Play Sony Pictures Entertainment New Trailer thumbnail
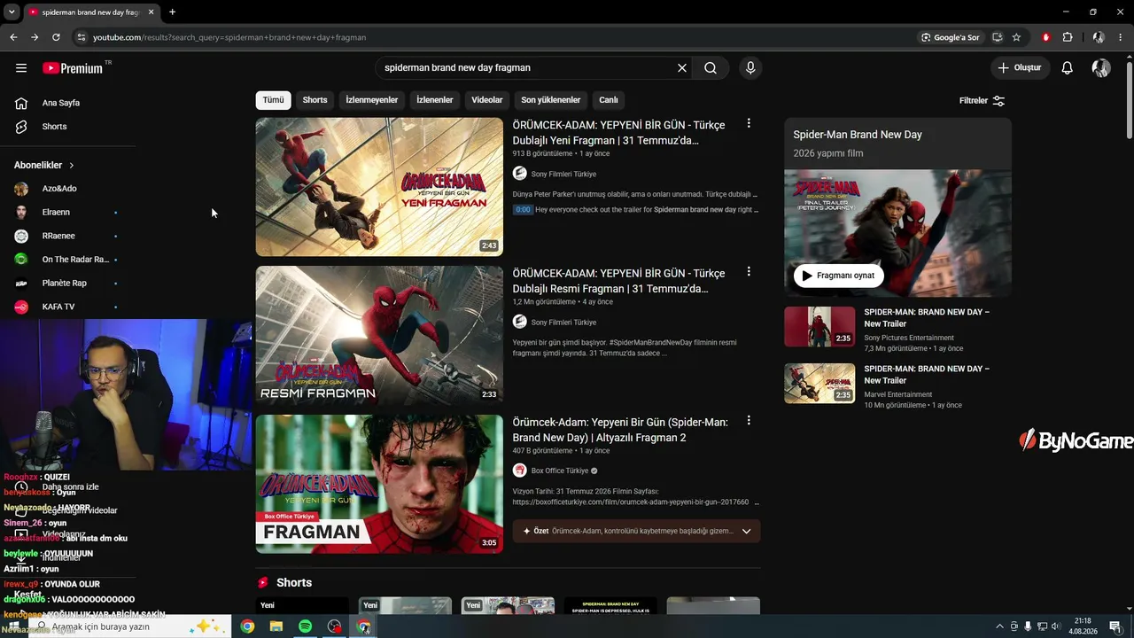Image resolution: width=1134 pixels, height=638 pixels. point(819,326)
